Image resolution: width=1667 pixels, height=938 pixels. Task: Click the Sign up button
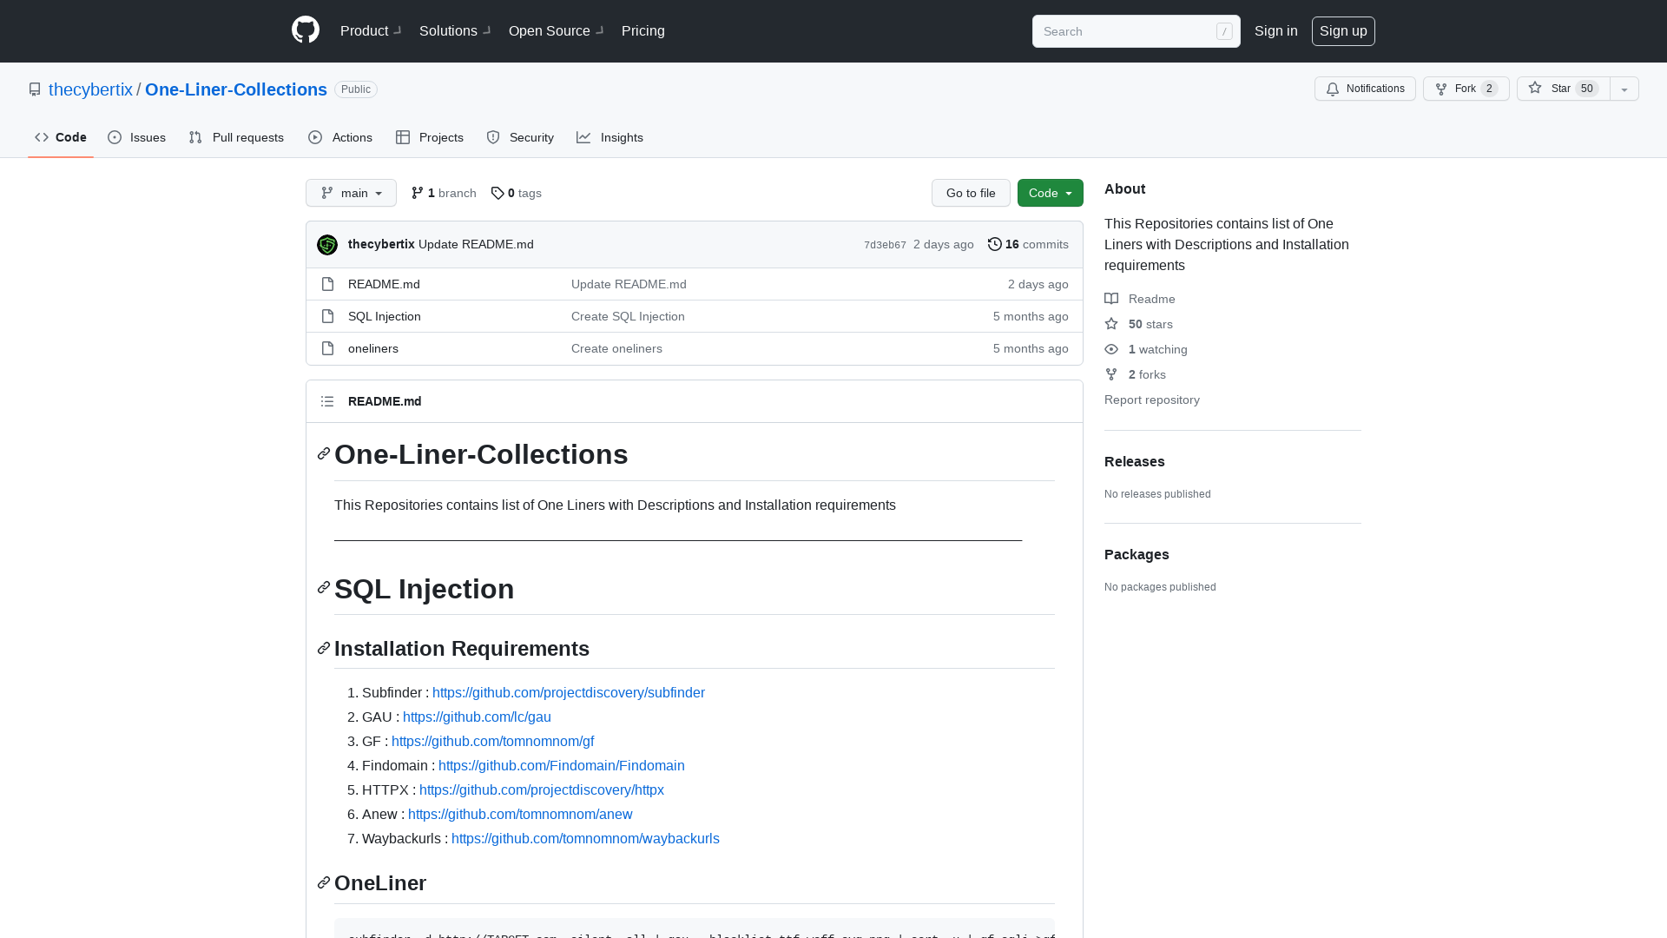pyautogui.click(x=1343, y=31)
